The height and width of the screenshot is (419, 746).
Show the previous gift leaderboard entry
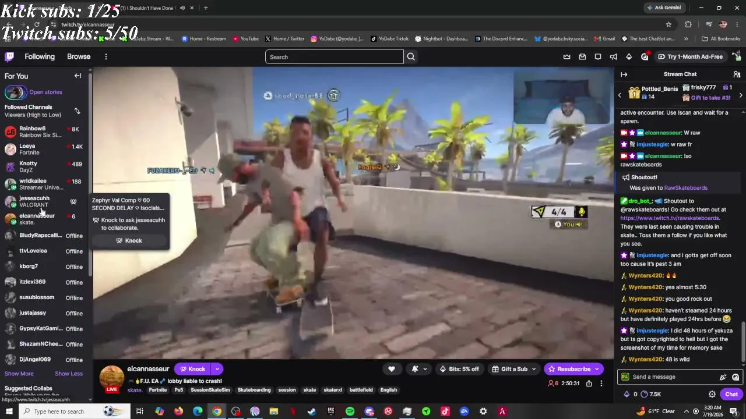click(620, 95)
